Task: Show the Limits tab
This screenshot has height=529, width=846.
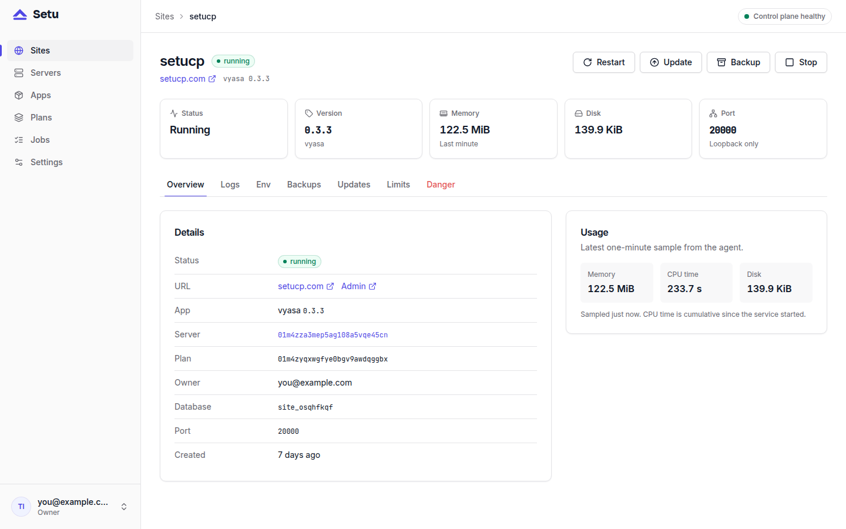Action: coord(398,185)
